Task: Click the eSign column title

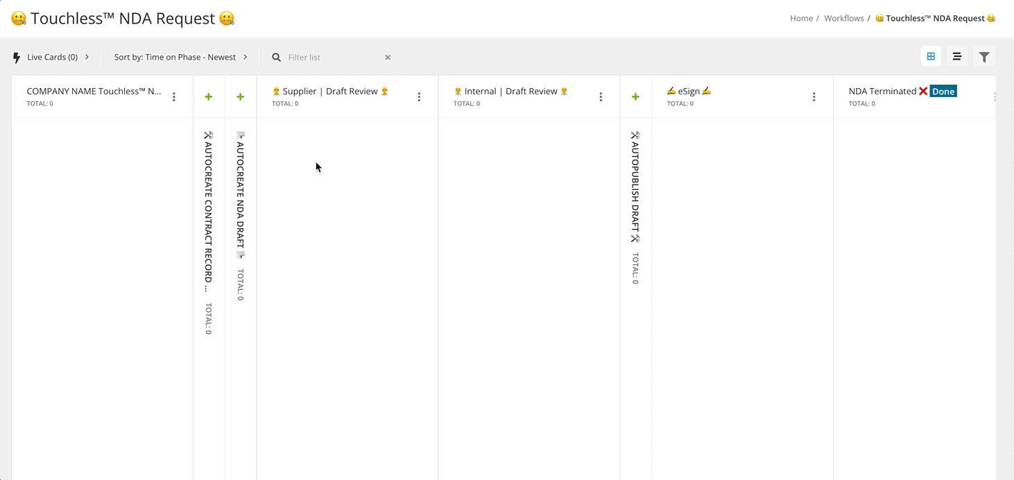Action: click(x=689, y=91)
